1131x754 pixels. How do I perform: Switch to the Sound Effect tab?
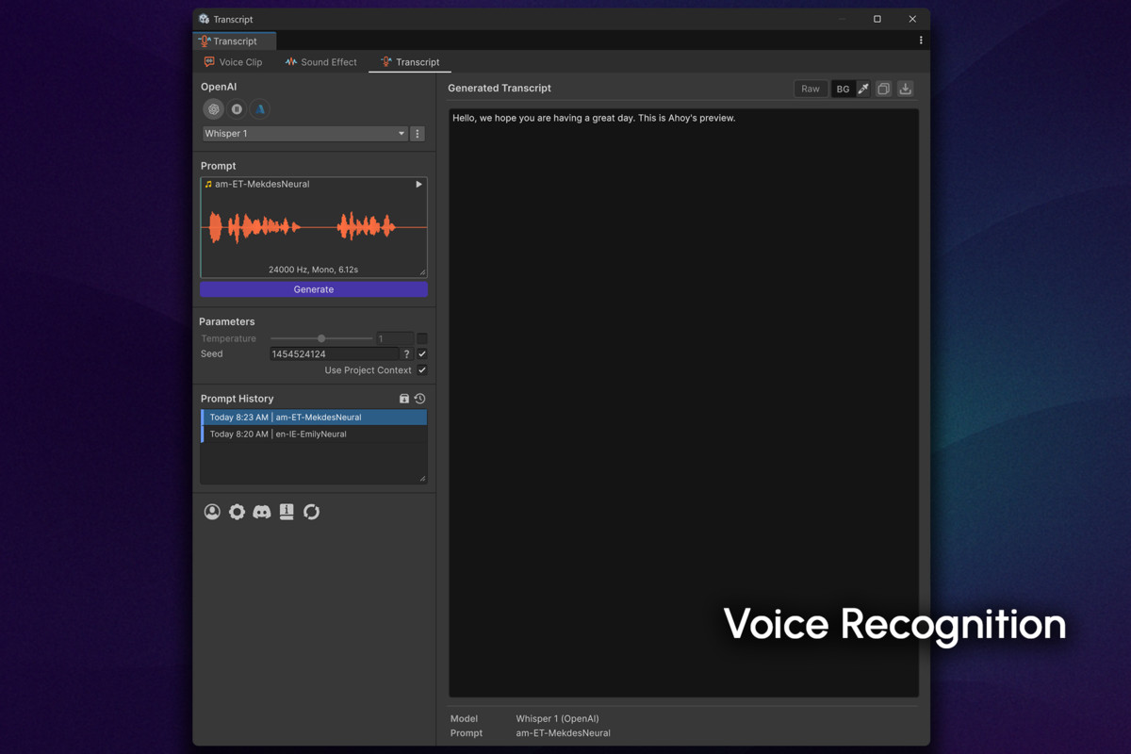(320, 62)
